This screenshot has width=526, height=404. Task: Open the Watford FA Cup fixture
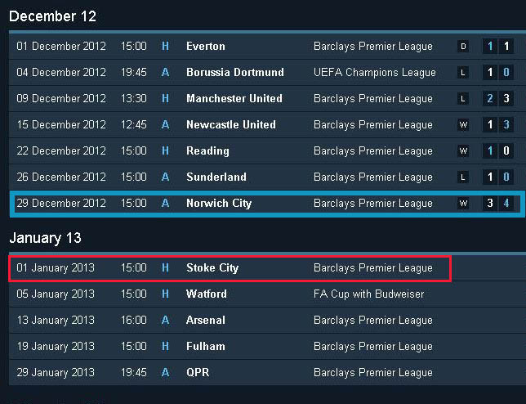(x=267, y=294)
